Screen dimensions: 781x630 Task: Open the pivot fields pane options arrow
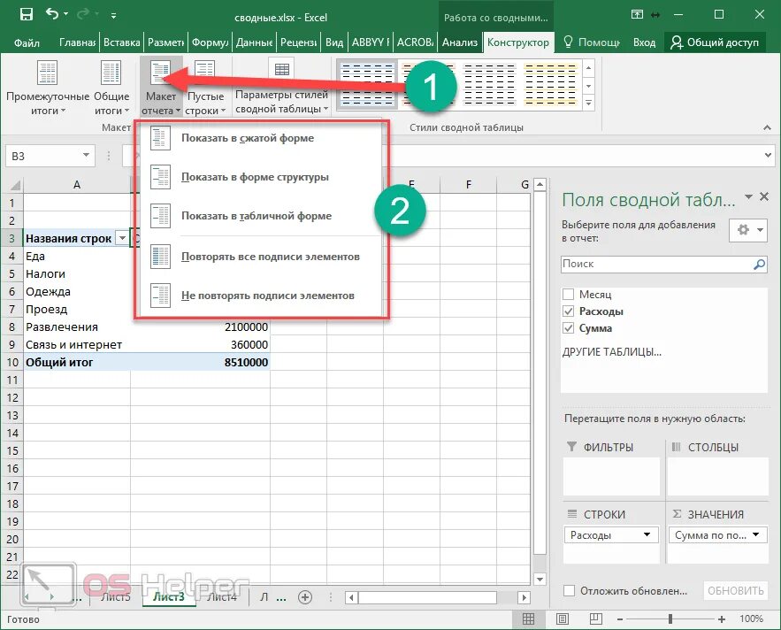748,197
